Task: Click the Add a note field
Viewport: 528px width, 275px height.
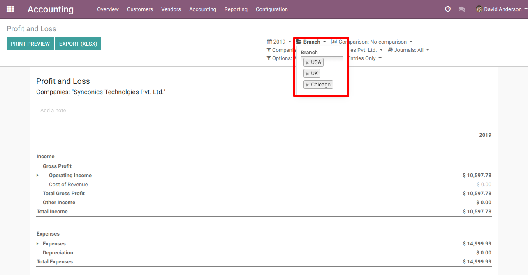Action: [x=53, y=111]
